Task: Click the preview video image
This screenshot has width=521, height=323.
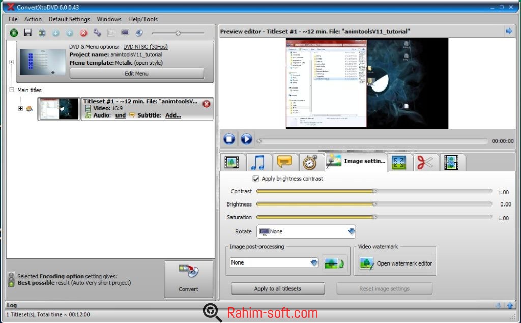Action: point(367,83)
